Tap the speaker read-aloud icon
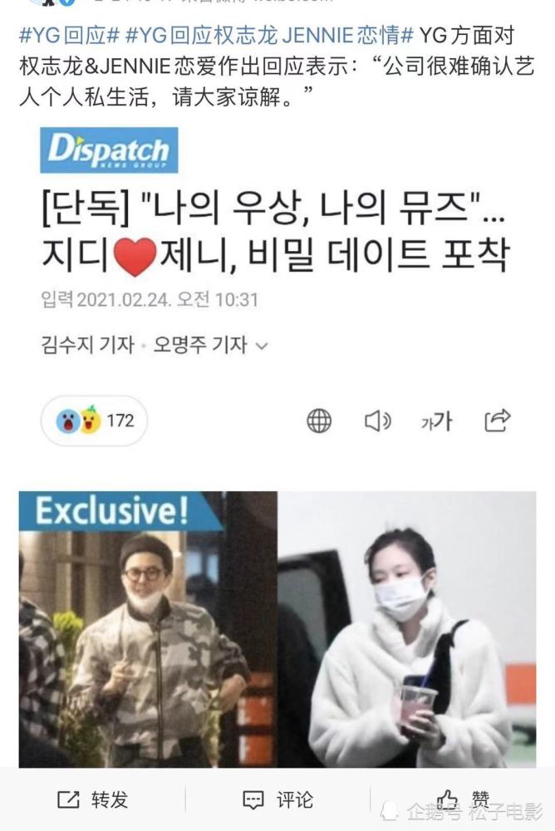 [x=378, y=421]
